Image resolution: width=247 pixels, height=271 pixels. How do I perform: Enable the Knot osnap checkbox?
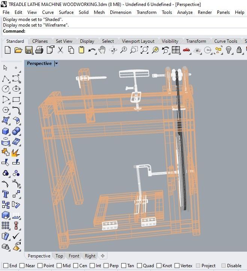pos(159,266)
